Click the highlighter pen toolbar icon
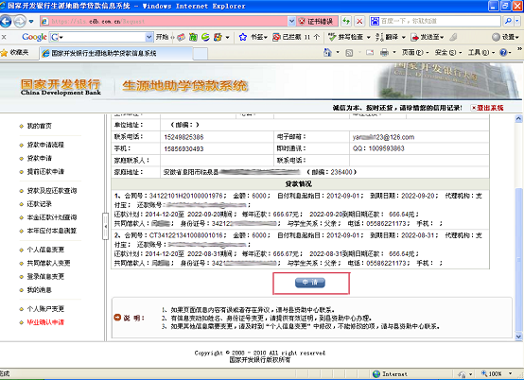 [453, 37]
